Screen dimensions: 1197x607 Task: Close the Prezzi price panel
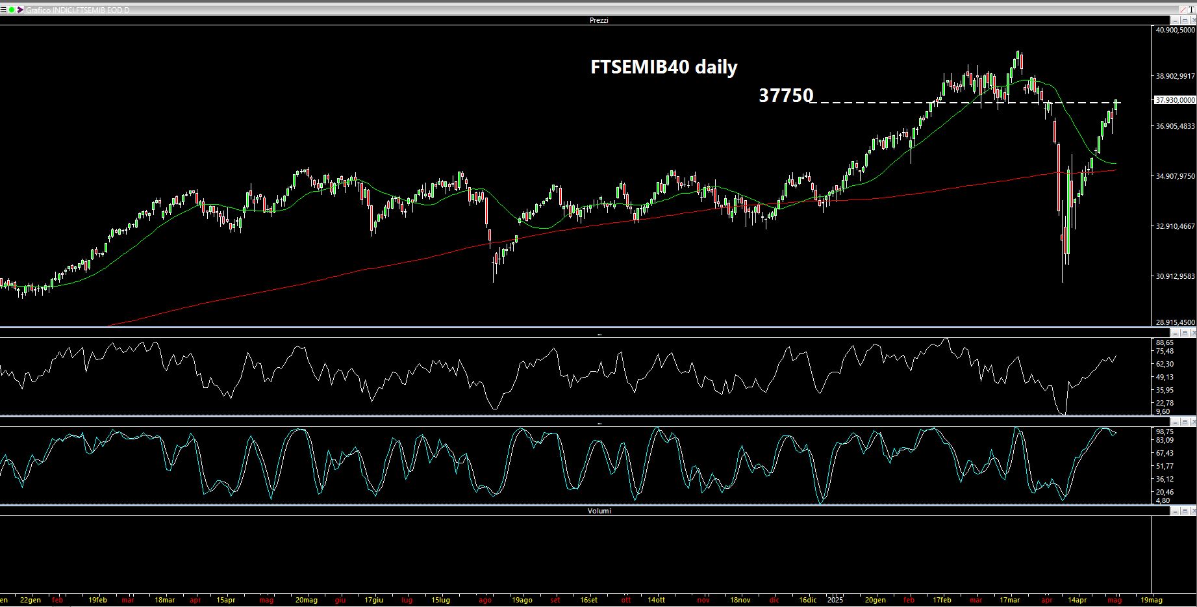(1193, 20)
